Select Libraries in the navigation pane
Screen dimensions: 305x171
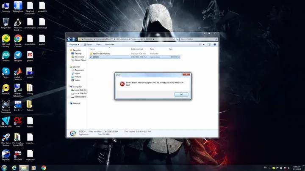tap(75, 67)
